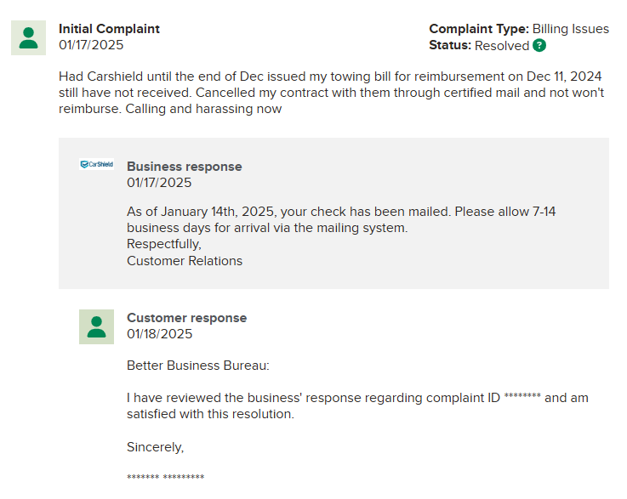Click the Resolved status help question mark
627x499 pixels.
(539, 46)
